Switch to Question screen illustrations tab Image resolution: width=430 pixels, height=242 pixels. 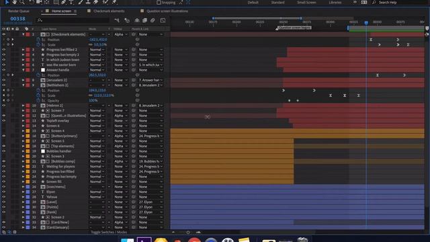[x=167, y=11]
